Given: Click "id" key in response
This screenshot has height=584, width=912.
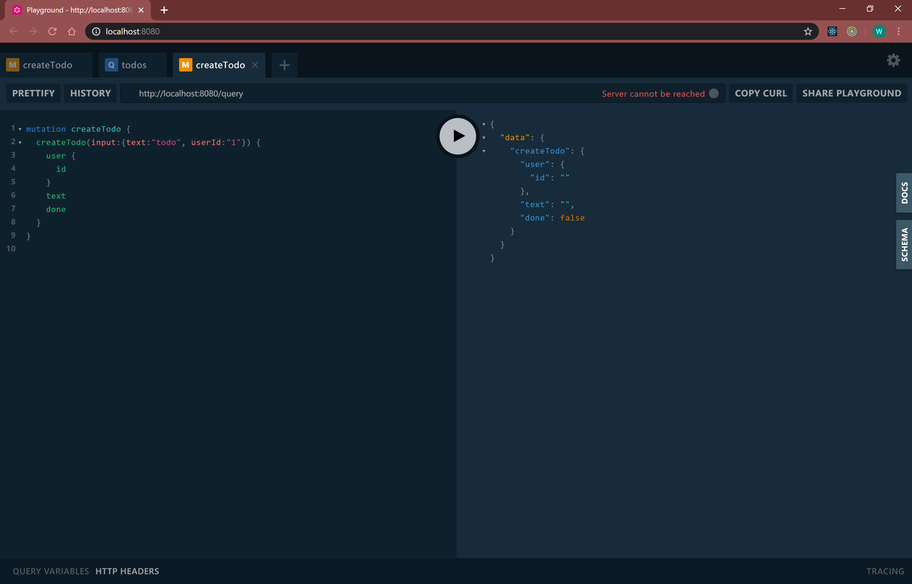Looking at the screenshot, I should pyautogui.click(x=540, y=178).
